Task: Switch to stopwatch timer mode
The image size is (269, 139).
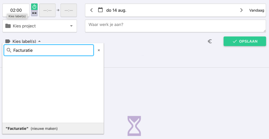Action: tap(34, 7)
